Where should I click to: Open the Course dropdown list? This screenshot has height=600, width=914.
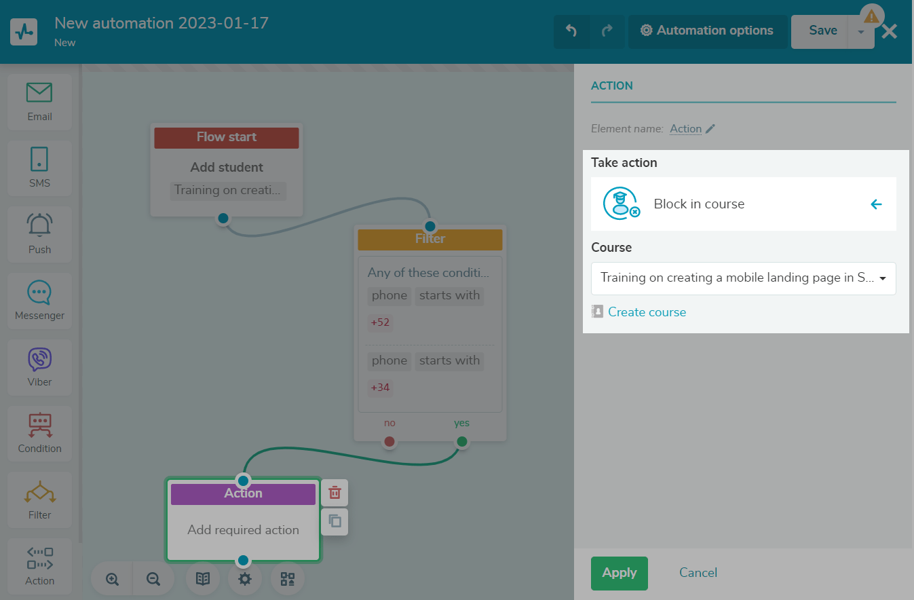(743, 278)
